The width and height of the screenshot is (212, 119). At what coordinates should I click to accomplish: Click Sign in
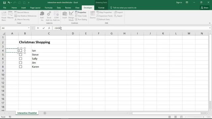click(x=179, y=2)
